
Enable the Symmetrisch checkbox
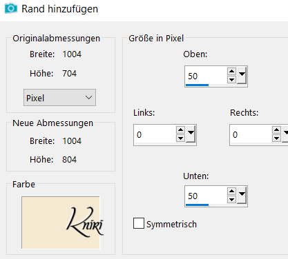pos(139,223)
